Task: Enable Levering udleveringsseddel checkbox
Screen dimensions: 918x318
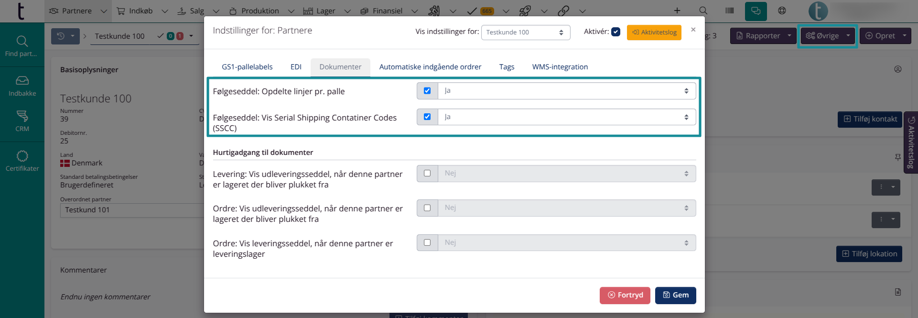Action: (427, 173)
